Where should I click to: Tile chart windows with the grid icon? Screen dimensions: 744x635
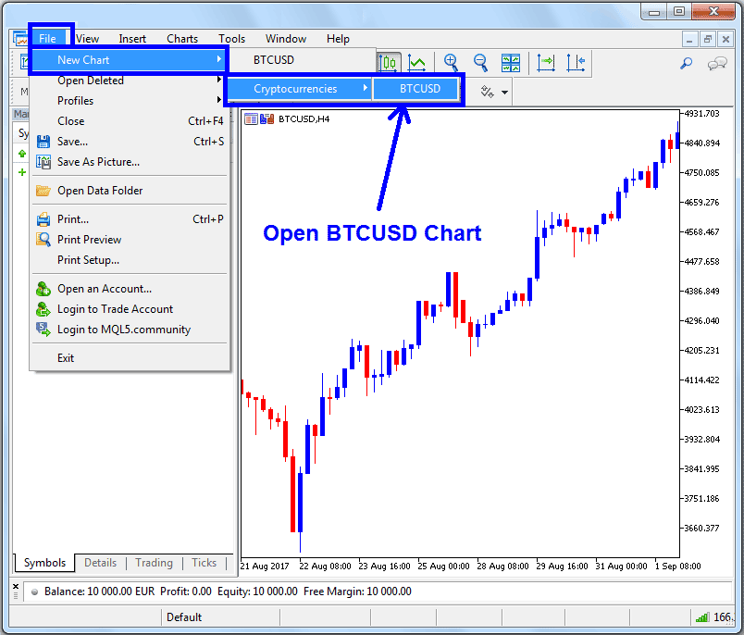pyautogui.click(x=511, y=63)
